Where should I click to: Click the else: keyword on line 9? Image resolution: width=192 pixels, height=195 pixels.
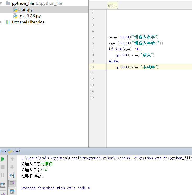[114, 61]
